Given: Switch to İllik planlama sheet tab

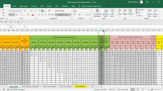Looking at the screenshot, I should point(80,86).
